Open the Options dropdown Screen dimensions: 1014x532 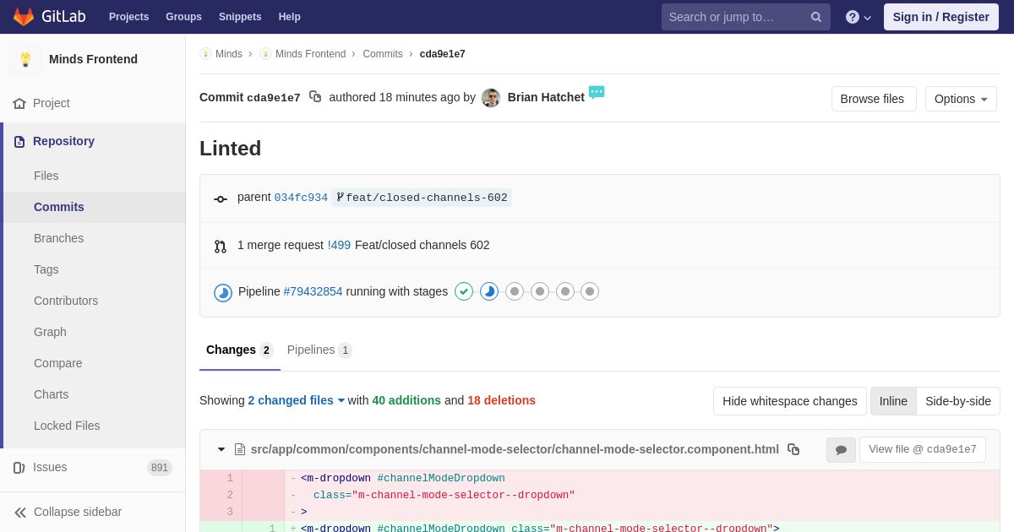pos(961,99)
